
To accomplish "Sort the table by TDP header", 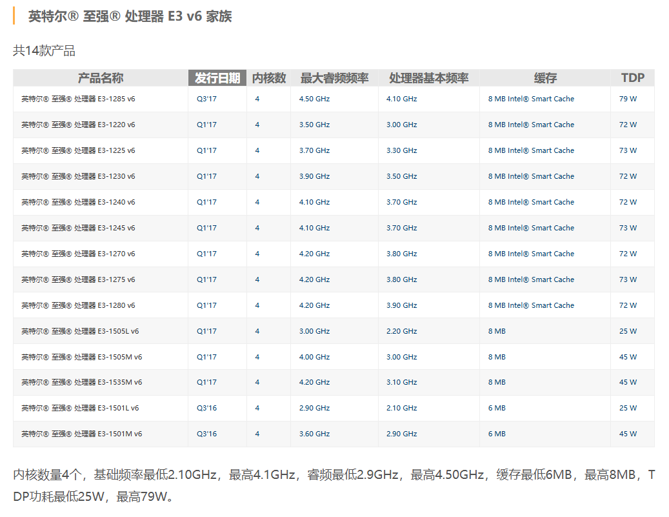I will click(632, 78).
